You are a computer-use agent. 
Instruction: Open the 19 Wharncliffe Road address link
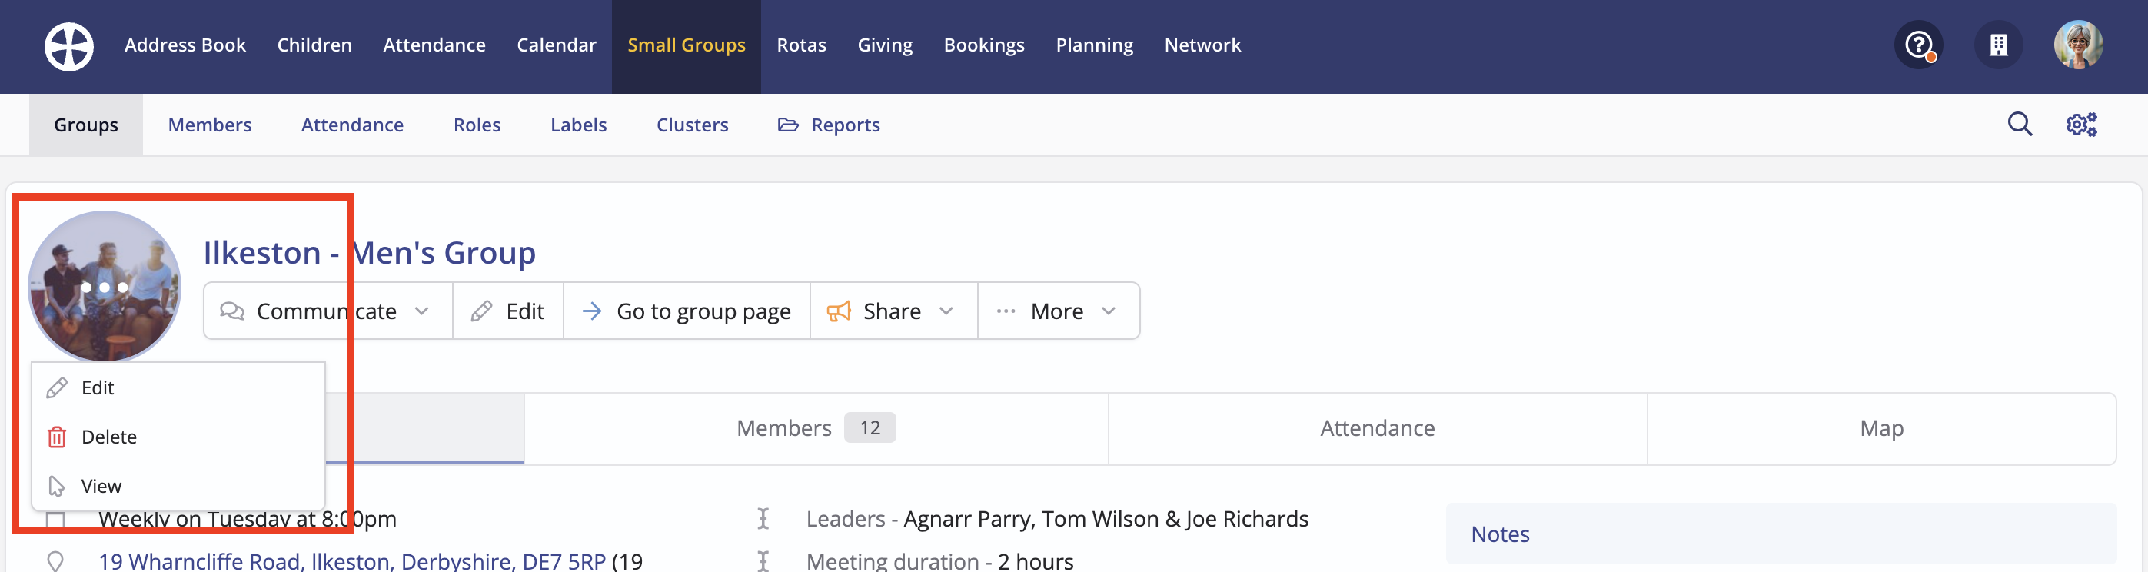point(352,561)
